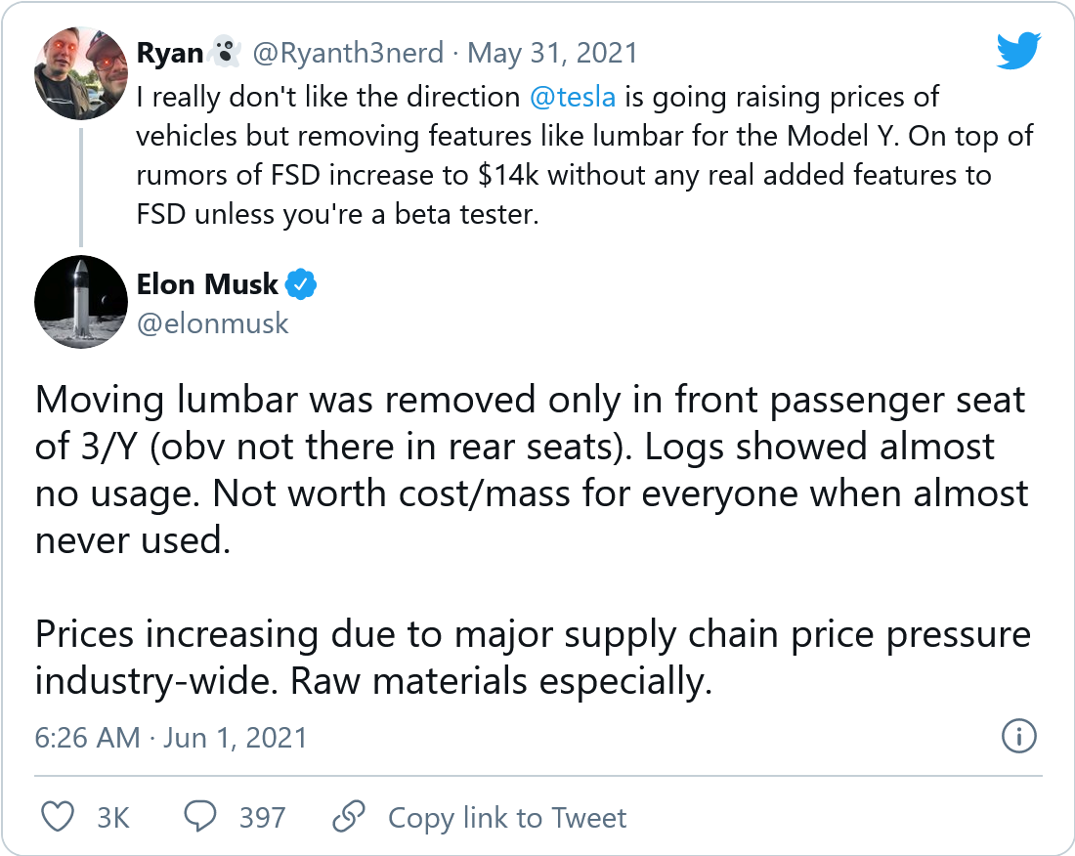Open the Twitter info circle icon
The image size is (1075, 856).
coord(1018,737)
